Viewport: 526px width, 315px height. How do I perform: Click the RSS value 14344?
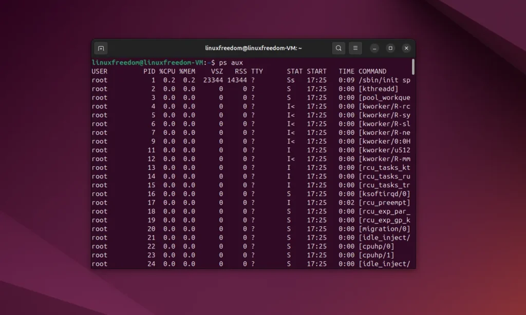click(x=237, y=80)
